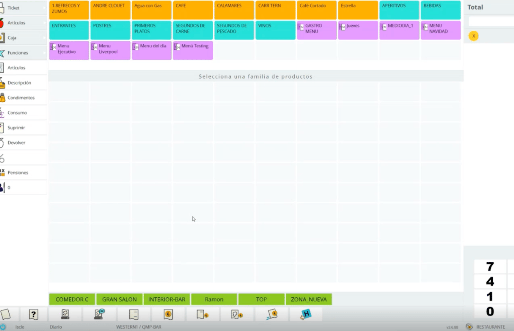Viewport: 514px width, 331px height.
Task: Click the blue power icon in status bar
Action: click(3, 327)
